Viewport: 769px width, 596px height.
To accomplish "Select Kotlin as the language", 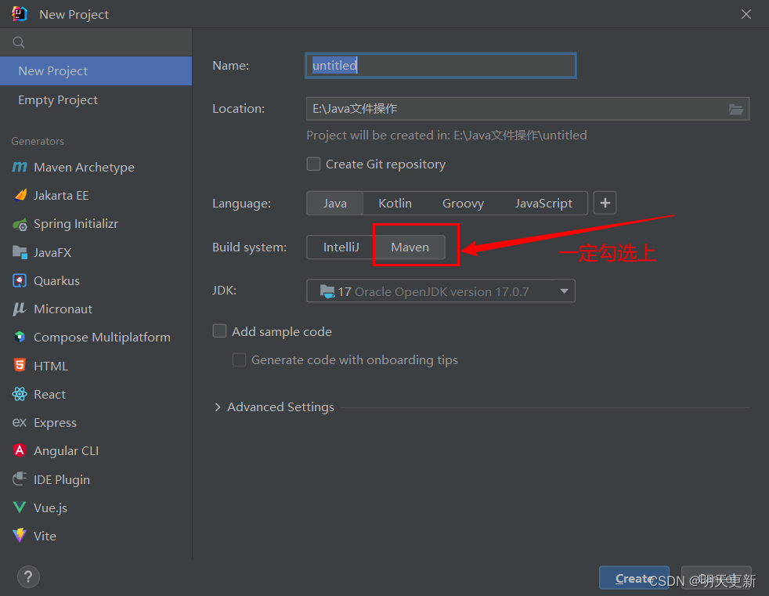I will (x=395, y=203).
